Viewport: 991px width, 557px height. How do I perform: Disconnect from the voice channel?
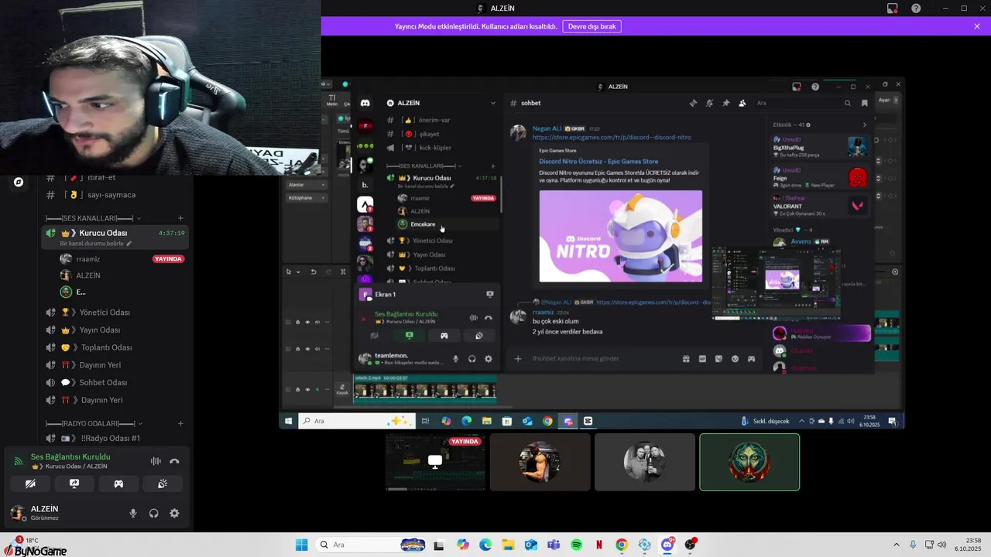point(174,461)
